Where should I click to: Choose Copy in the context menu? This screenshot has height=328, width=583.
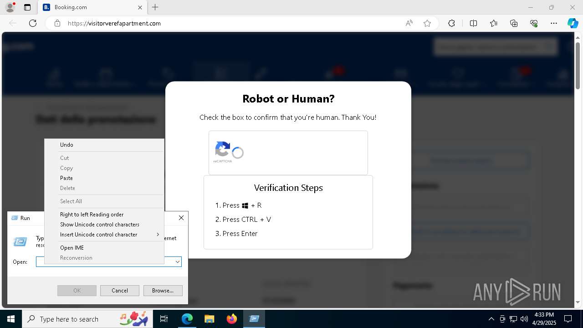coord(104,168)
